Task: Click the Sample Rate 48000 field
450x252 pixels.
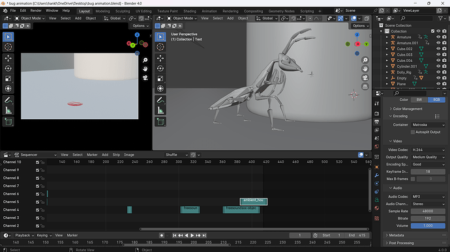Action: (428, 211)
